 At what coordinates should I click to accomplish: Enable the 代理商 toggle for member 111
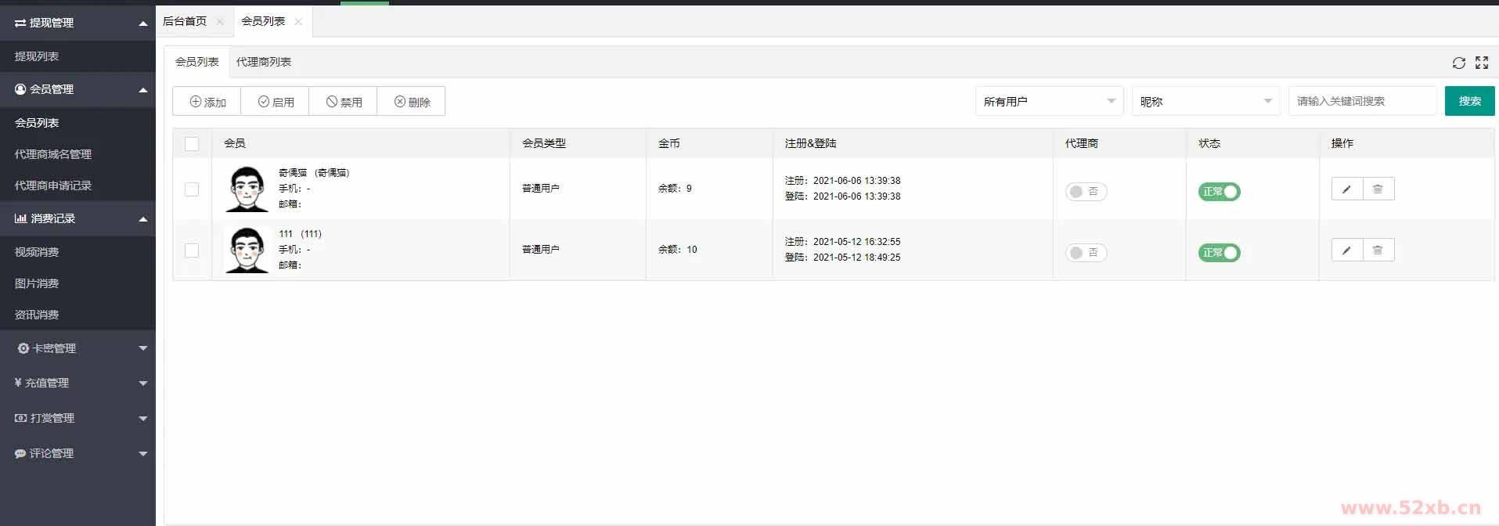(1086, 253)
